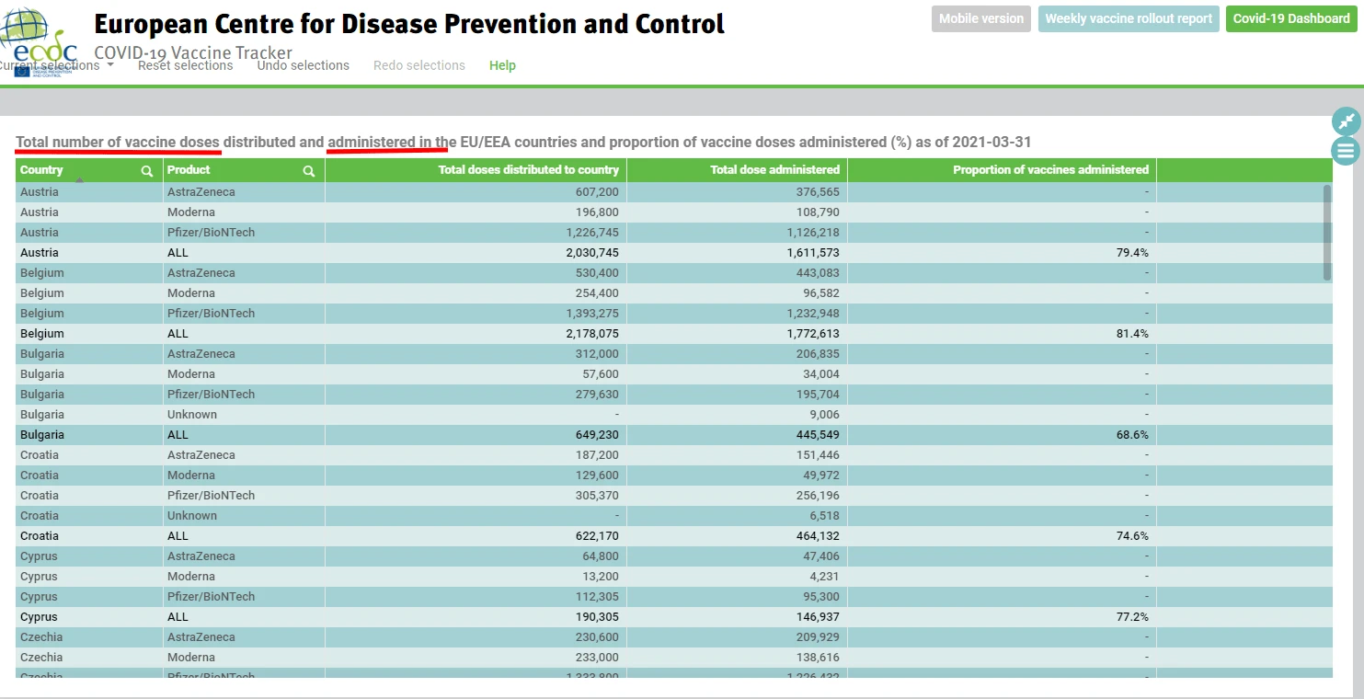1364x699 pixels.
Task: Click the Total dose administered column header
Action: 774,170
